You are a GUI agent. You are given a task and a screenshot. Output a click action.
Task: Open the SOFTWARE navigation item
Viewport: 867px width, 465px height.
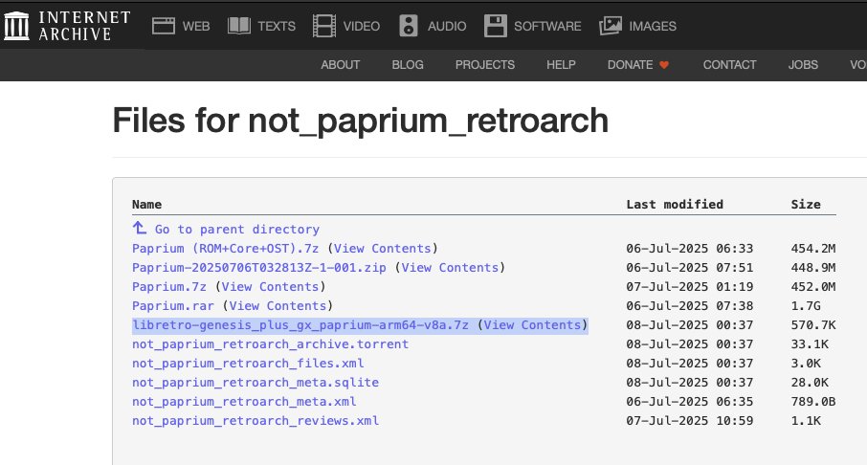tap(547, 26)
